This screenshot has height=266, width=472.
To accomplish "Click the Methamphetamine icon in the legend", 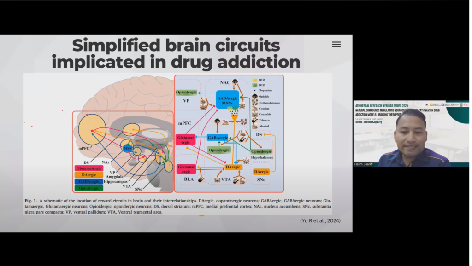I will [255, 103].
